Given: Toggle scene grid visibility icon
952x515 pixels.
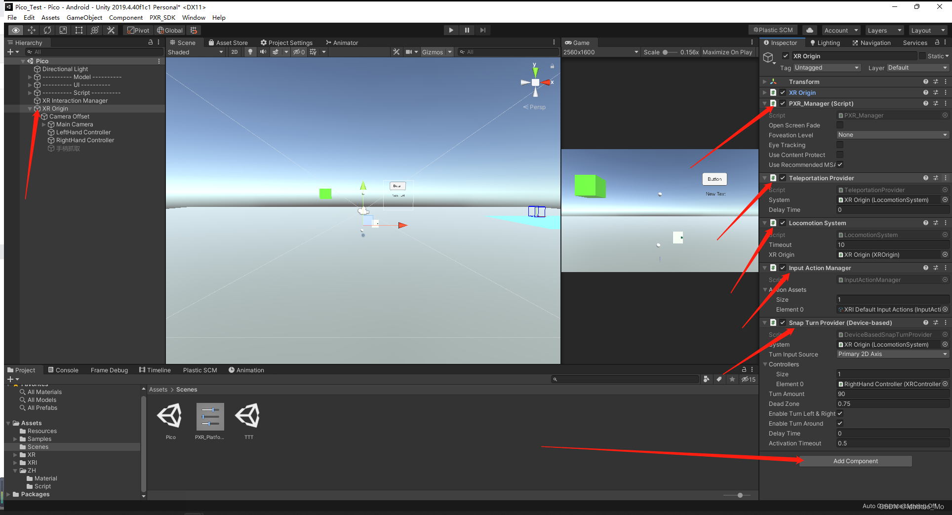Looking at the screenshot, I should pos(313,52).
